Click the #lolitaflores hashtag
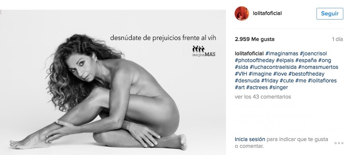 pyautogui.click(x=322, y=81)
